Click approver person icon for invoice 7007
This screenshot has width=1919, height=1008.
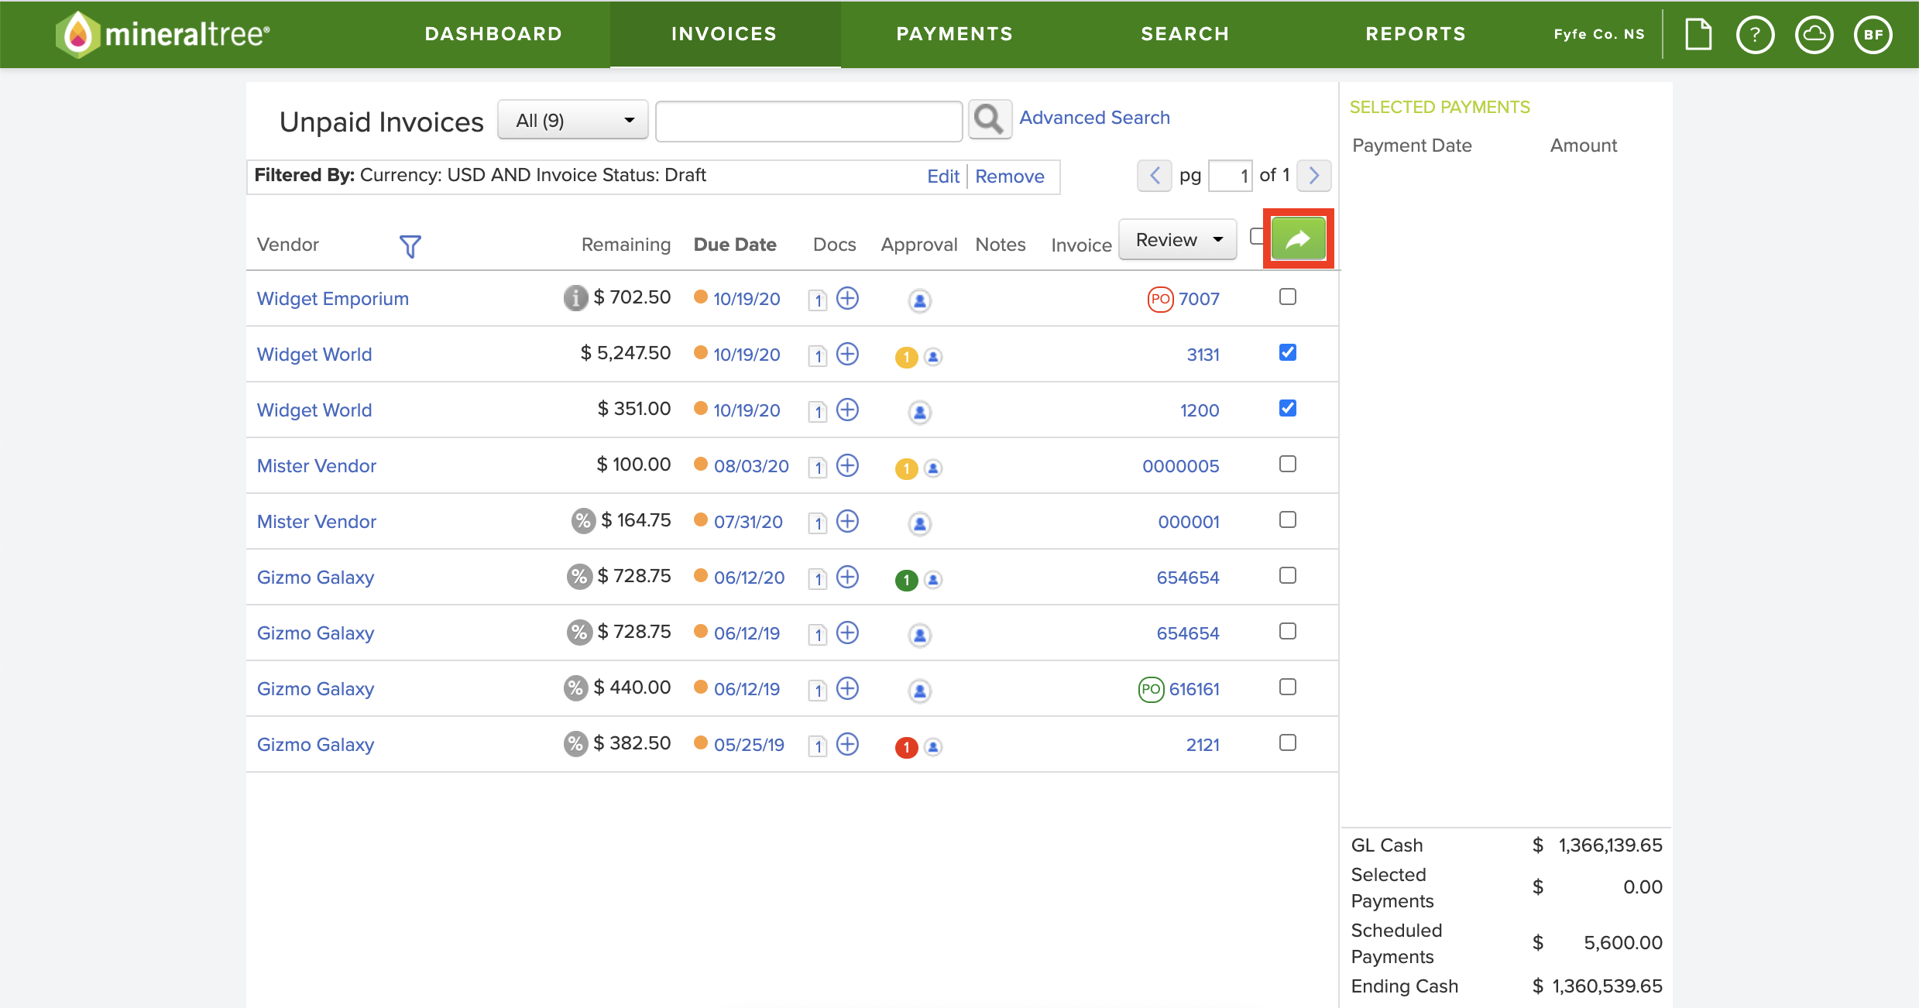tap(919, 300)
